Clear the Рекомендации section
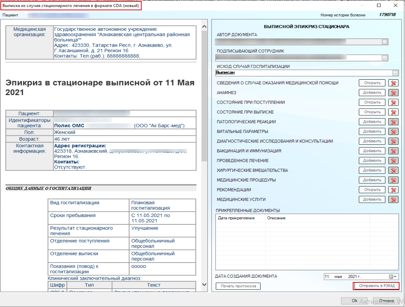 pyautogui.click(x=393, y=190)
